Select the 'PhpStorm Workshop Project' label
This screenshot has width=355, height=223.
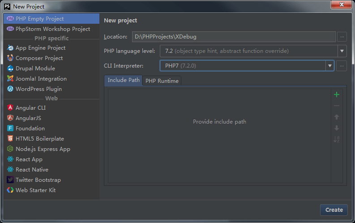(x=53, y=29)
